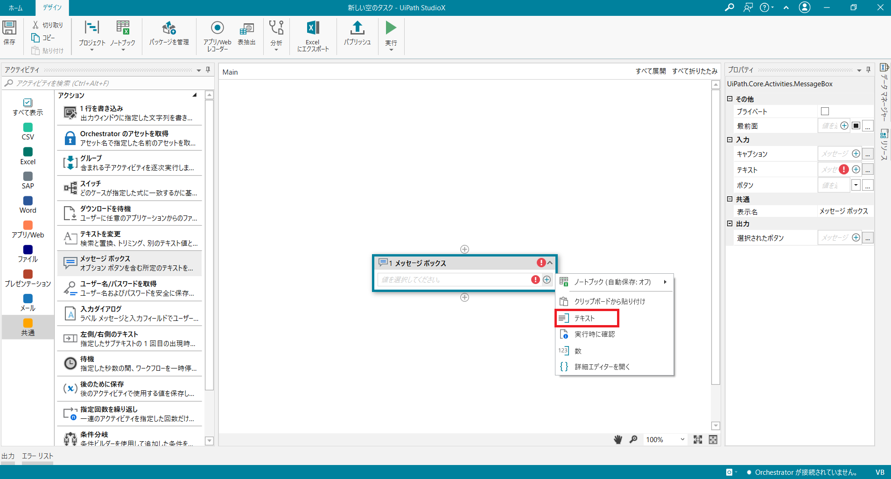Filter activities by App/Web (アプリ/Web) category
891x479 pixels.
click(x=28, y=229)
